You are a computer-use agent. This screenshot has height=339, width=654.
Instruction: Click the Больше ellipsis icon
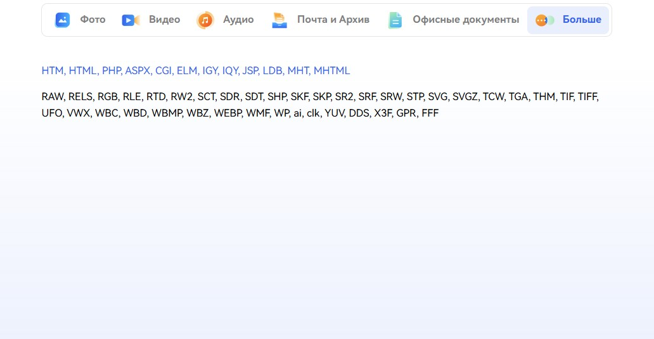545,20
